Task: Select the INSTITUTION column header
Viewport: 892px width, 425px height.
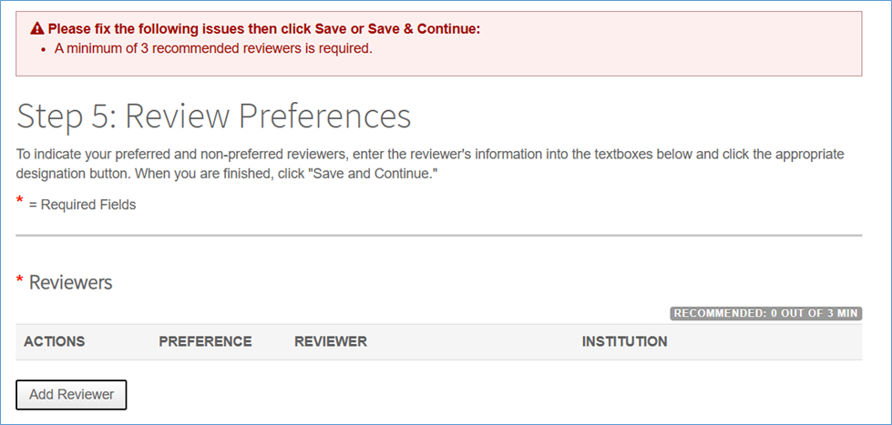Action: [x=624, y=342]
